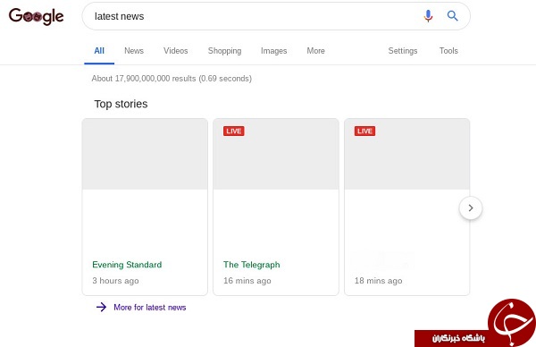Image resolution: width=536 pixels, height=347 pixels.
Task: Click the blue search magnifier icon
Action: (453, 16)
